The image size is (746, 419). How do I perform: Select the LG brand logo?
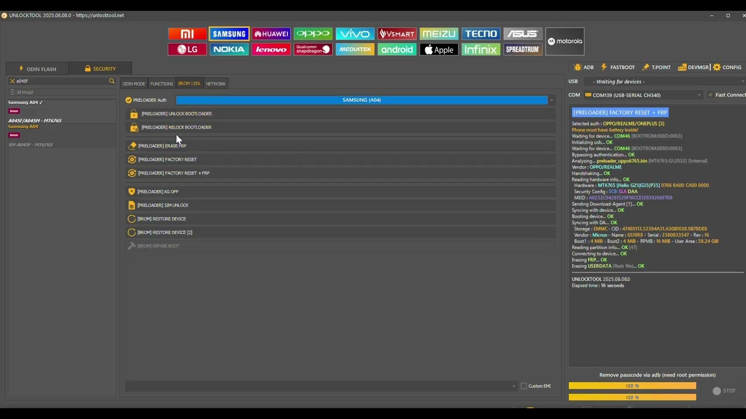click(187, 49)
